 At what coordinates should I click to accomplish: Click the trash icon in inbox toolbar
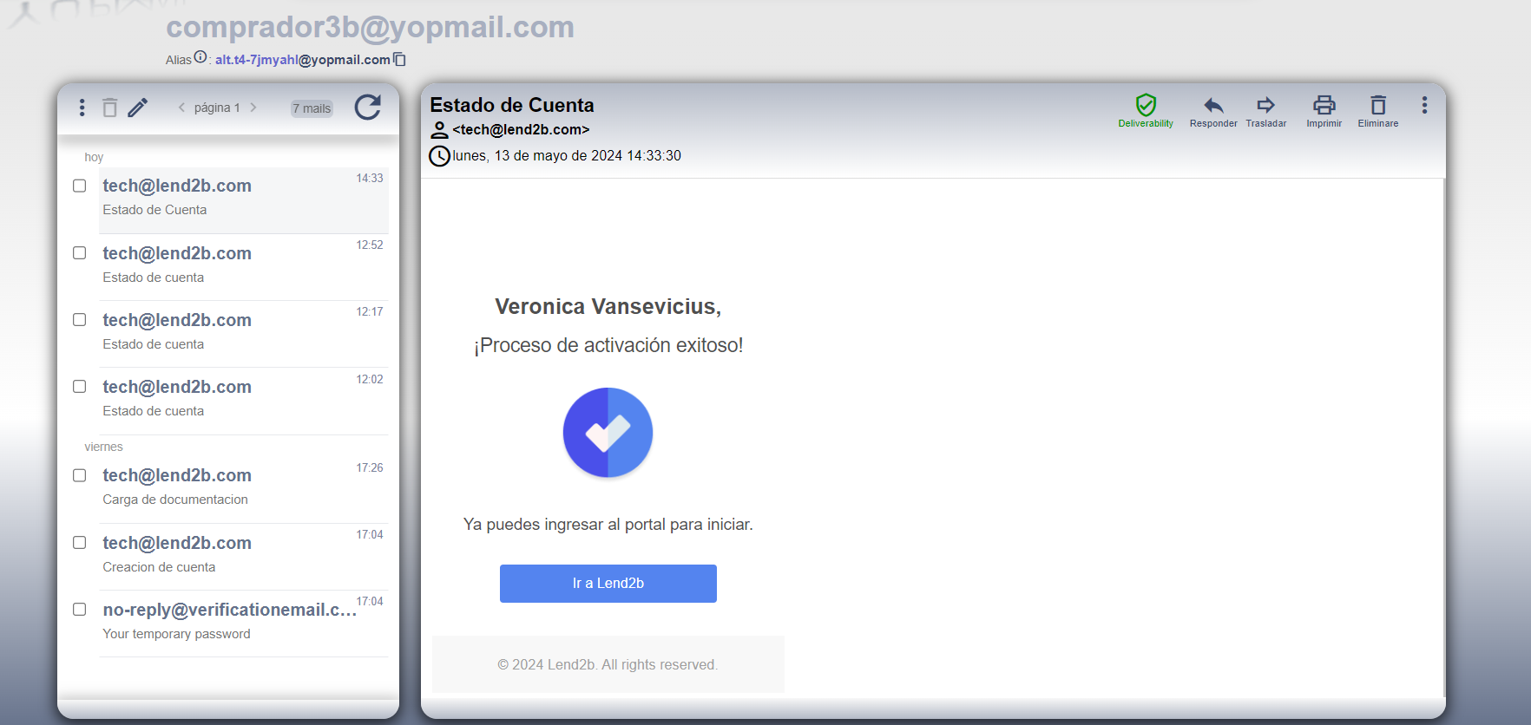(x=109, y=108)
